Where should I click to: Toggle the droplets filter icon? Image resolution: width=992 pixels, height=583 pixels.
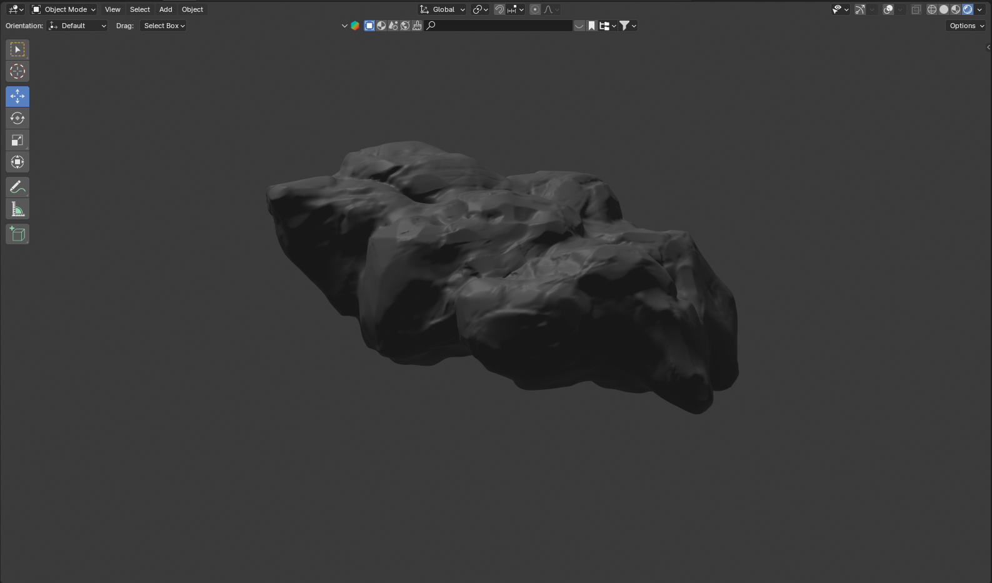[393, 26]
